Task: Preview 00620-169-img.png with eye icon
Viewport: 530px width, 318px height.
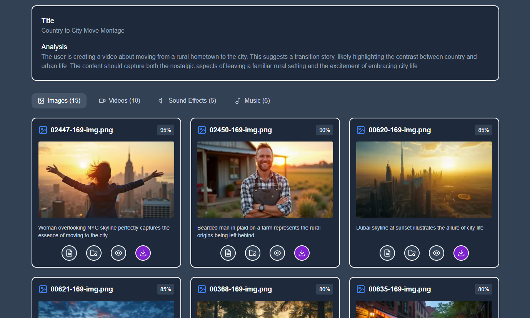Action: [x=437, y=253]
